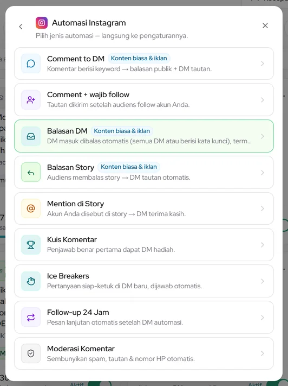Click the Balasan DM inbox icon
This screenshot has height=386, width=288.
tap(31, 136)
